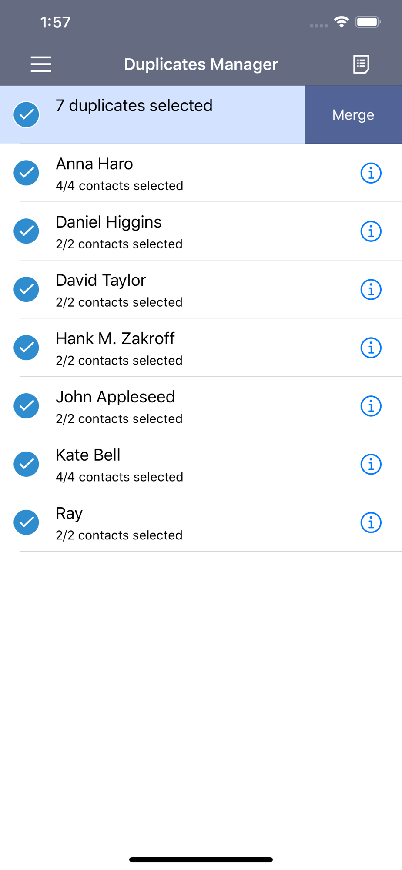Select the John Appleseed name text
Viewport: 402px width, 870px height.
pos(115,397)
